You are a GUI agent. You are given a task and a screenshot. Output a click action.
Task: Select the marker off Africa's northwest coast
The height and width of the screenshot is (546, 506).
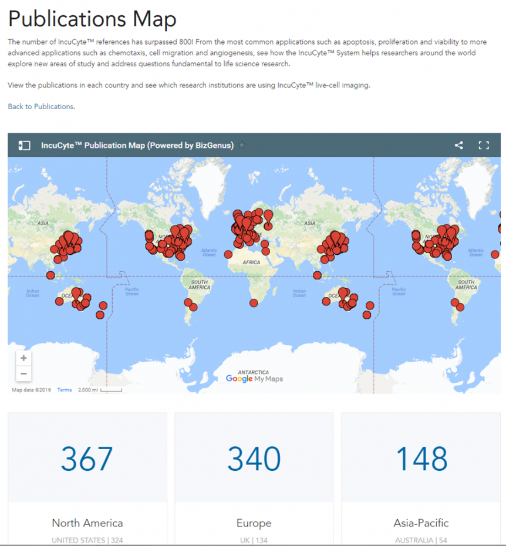(228, 254)
